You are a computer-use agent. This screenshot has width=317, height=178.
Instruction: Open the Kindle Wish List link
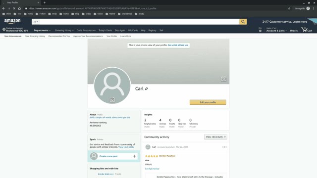[106, 174]
